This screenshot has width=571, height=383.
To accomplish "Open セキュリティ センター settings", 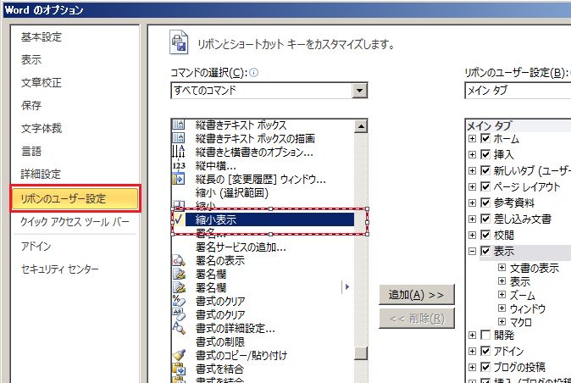I will coord(59,269).
